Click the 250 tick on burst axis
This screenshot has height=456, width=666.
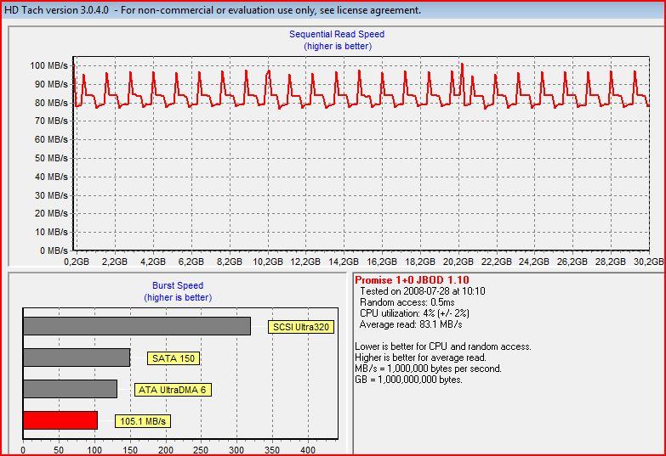pos(201,450)
